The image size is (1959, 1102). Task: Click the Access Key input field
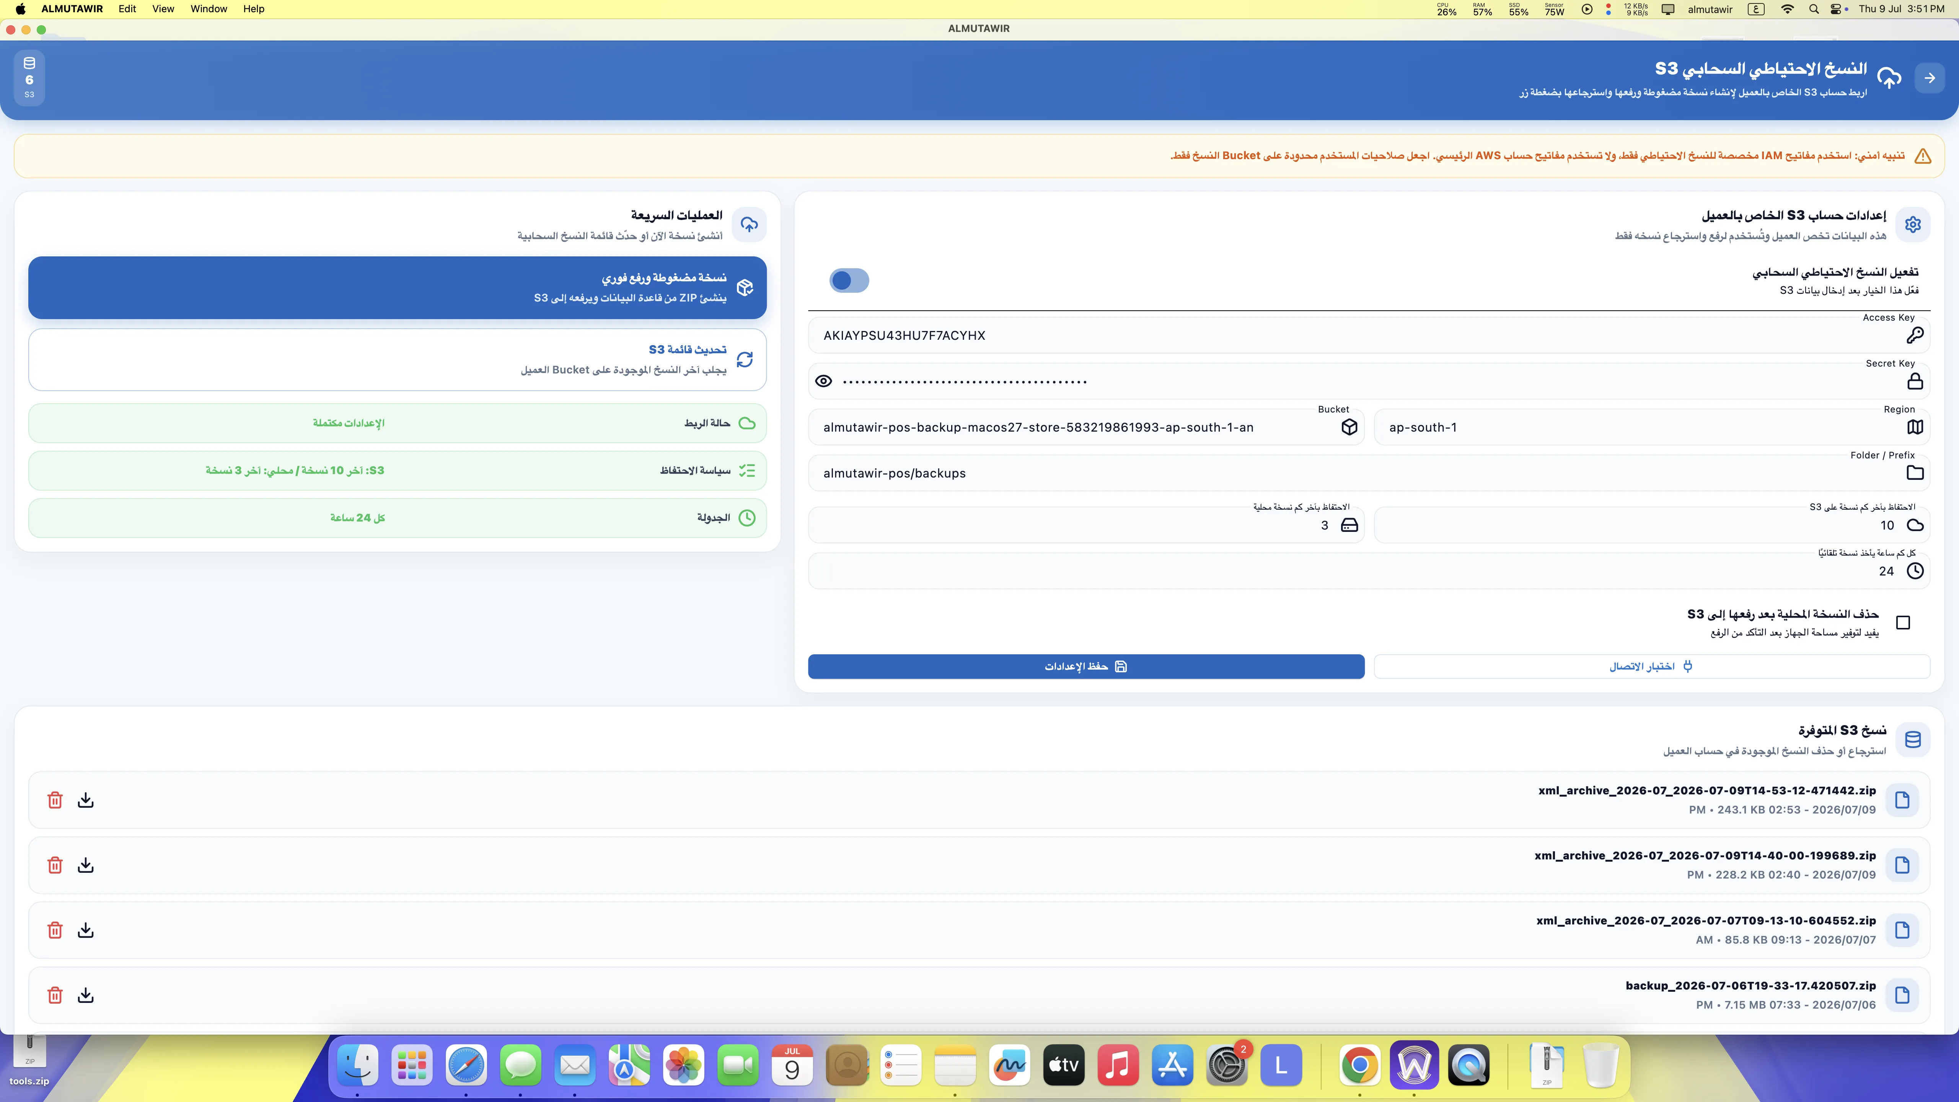(1369, 336)
